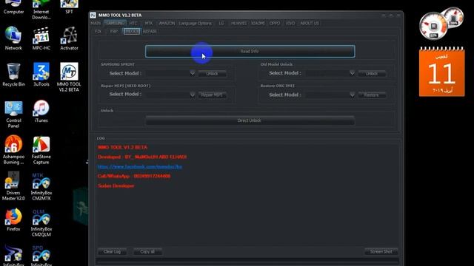474x266 pixels.
Task: Click the Copy all button
Action: [147, 251]
